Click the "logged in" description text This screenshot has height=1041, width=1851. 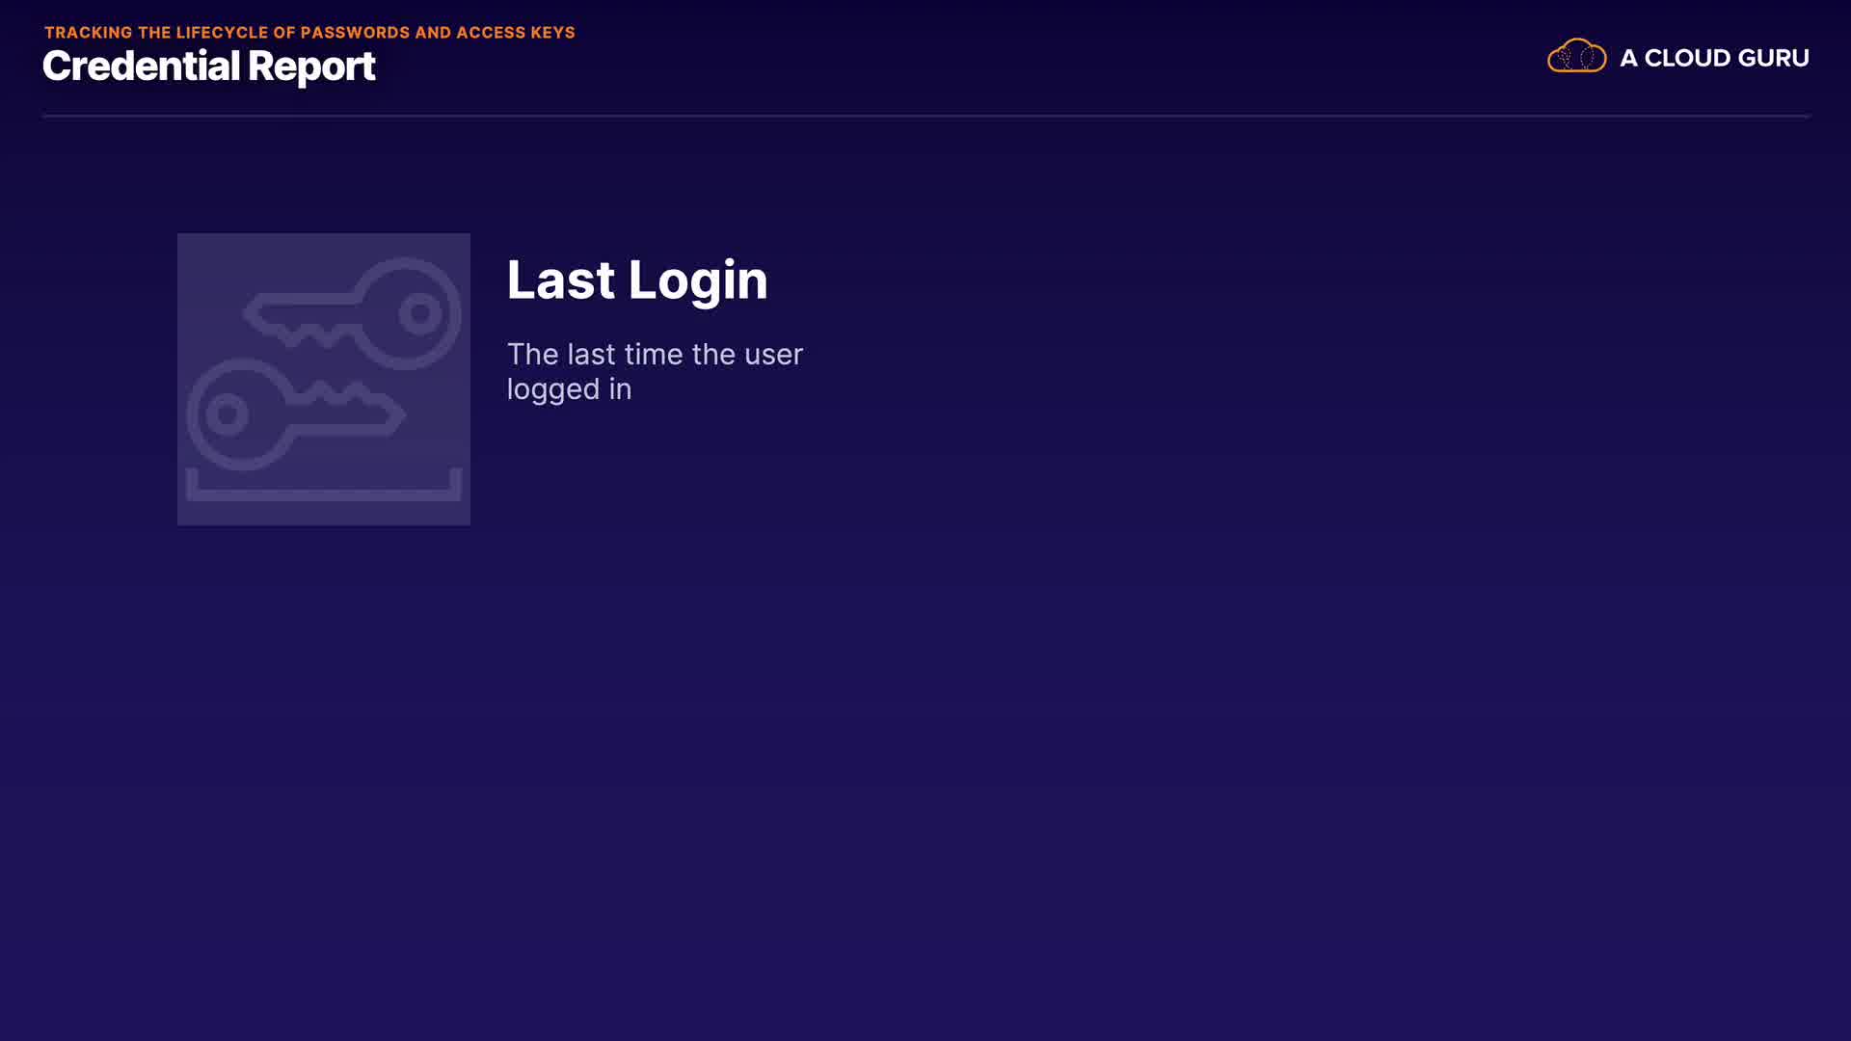[569, 390]
